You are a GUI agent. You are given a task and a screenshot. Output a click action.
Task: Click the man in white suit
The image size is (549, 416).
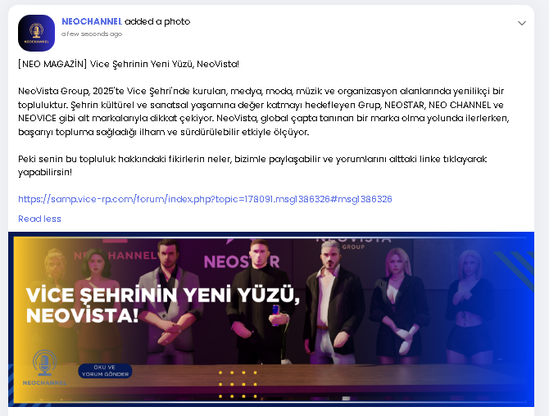(171, 301)
